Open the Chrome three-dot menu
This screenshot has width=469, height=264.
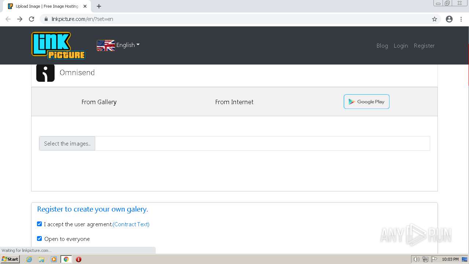point(461,19)
